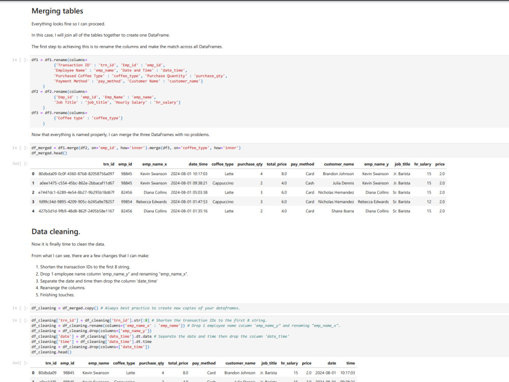
Task: Click the date_time column header
Action: coord(198,165)
